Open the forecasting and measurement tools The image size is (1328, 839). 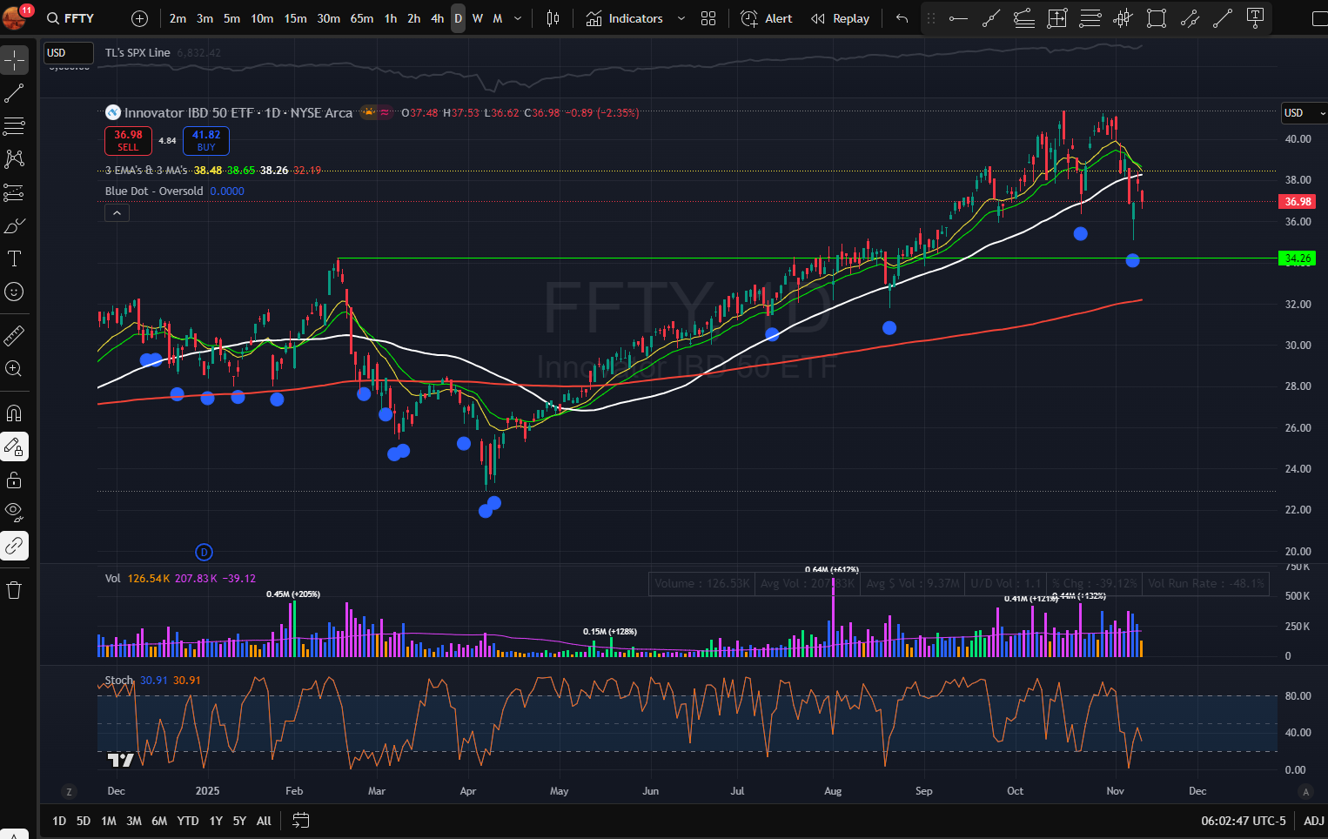[14, 192]
